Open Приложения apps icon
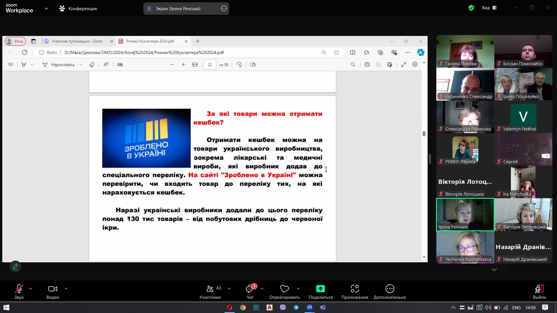The height and width of the screenshot is (313, 557). pyautogui.click(x=355, y=289)
